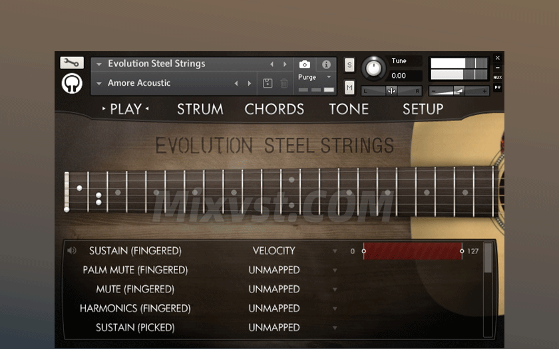The image size is (559, 349).
Task: Toggle the Mute (M) button
Action: 349,87
